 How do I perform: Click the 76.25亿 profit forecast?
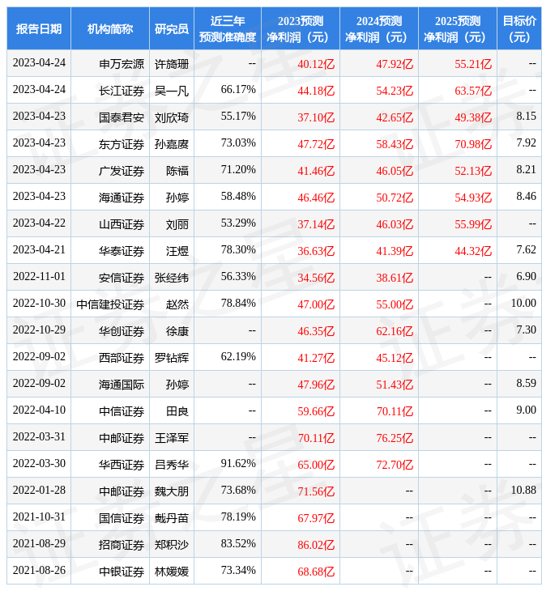395,438
